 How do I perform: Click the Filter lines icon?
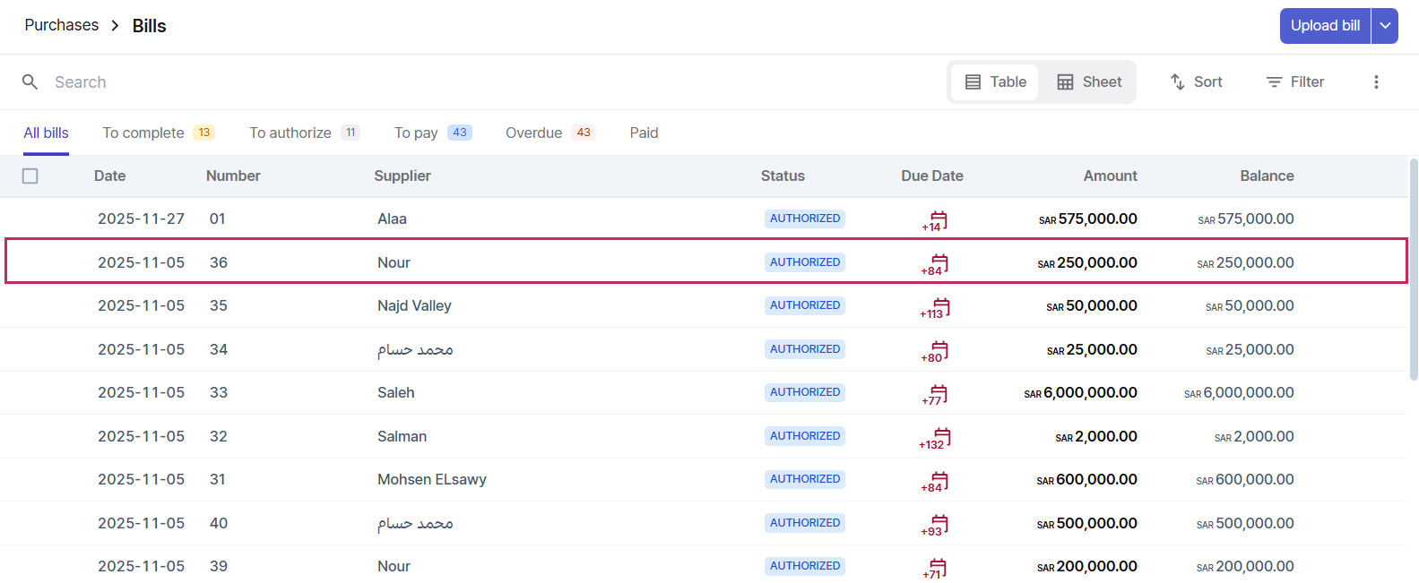coord(1274,82)
